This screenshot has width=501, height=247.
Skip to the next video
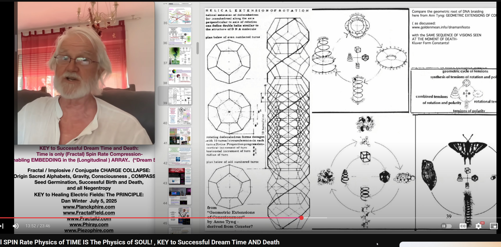pos(2,226)
